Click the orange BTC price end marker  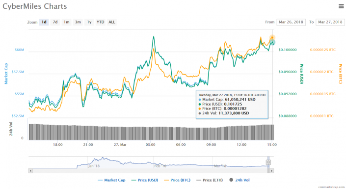point(272,37)
